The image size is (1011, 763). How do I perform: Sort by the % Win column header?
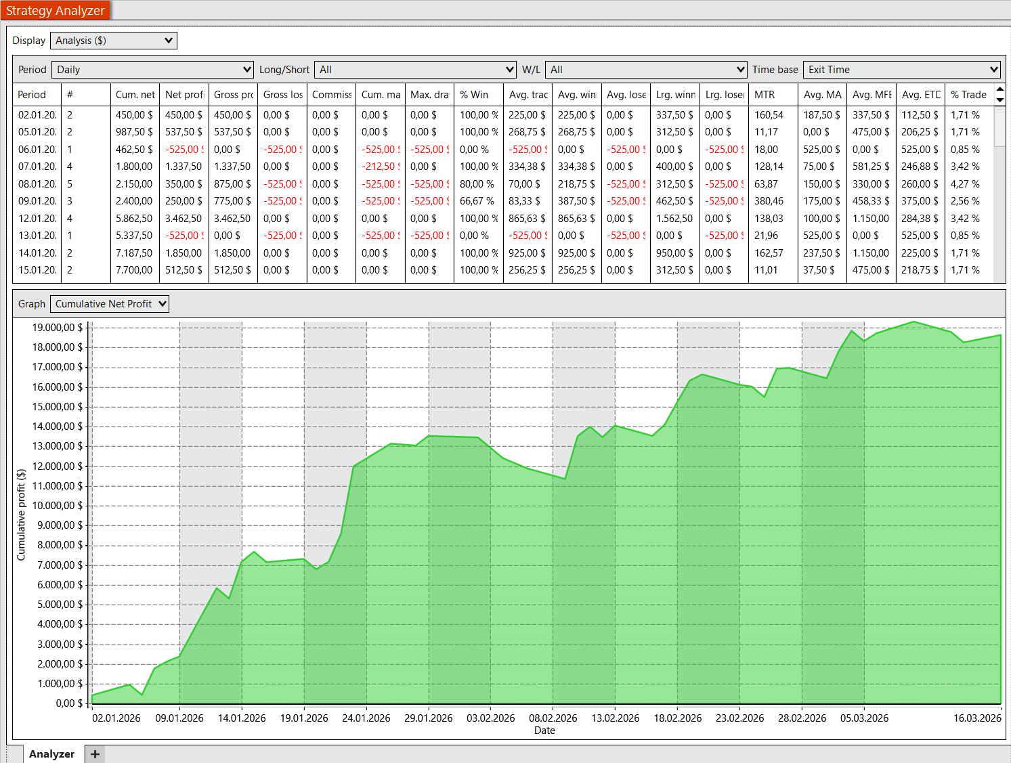pyautogui.click(x=478, y=95)
